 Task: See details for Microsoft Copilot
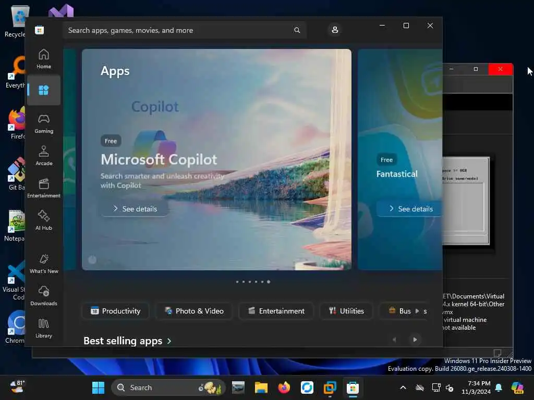[x=135, y=209]
